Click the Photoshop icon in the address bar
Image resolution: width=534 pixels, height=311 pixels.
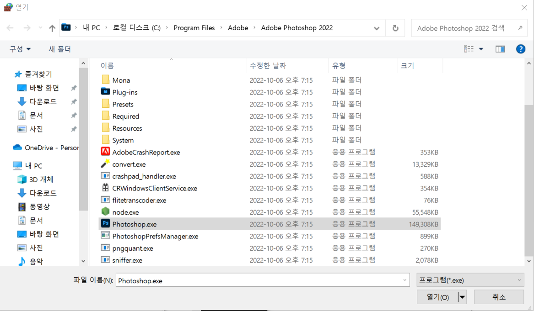[66, 27]
